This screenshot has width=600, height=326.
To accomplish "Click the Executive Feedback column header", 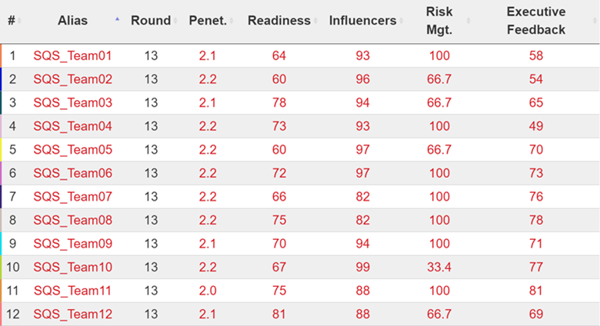I will 536,21.
